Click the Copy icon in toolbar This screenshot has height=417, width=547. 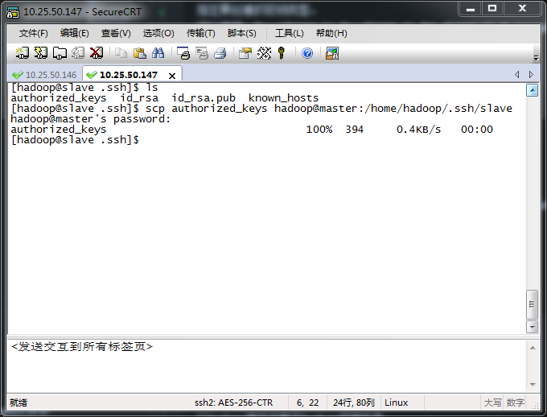pos(121,53)
